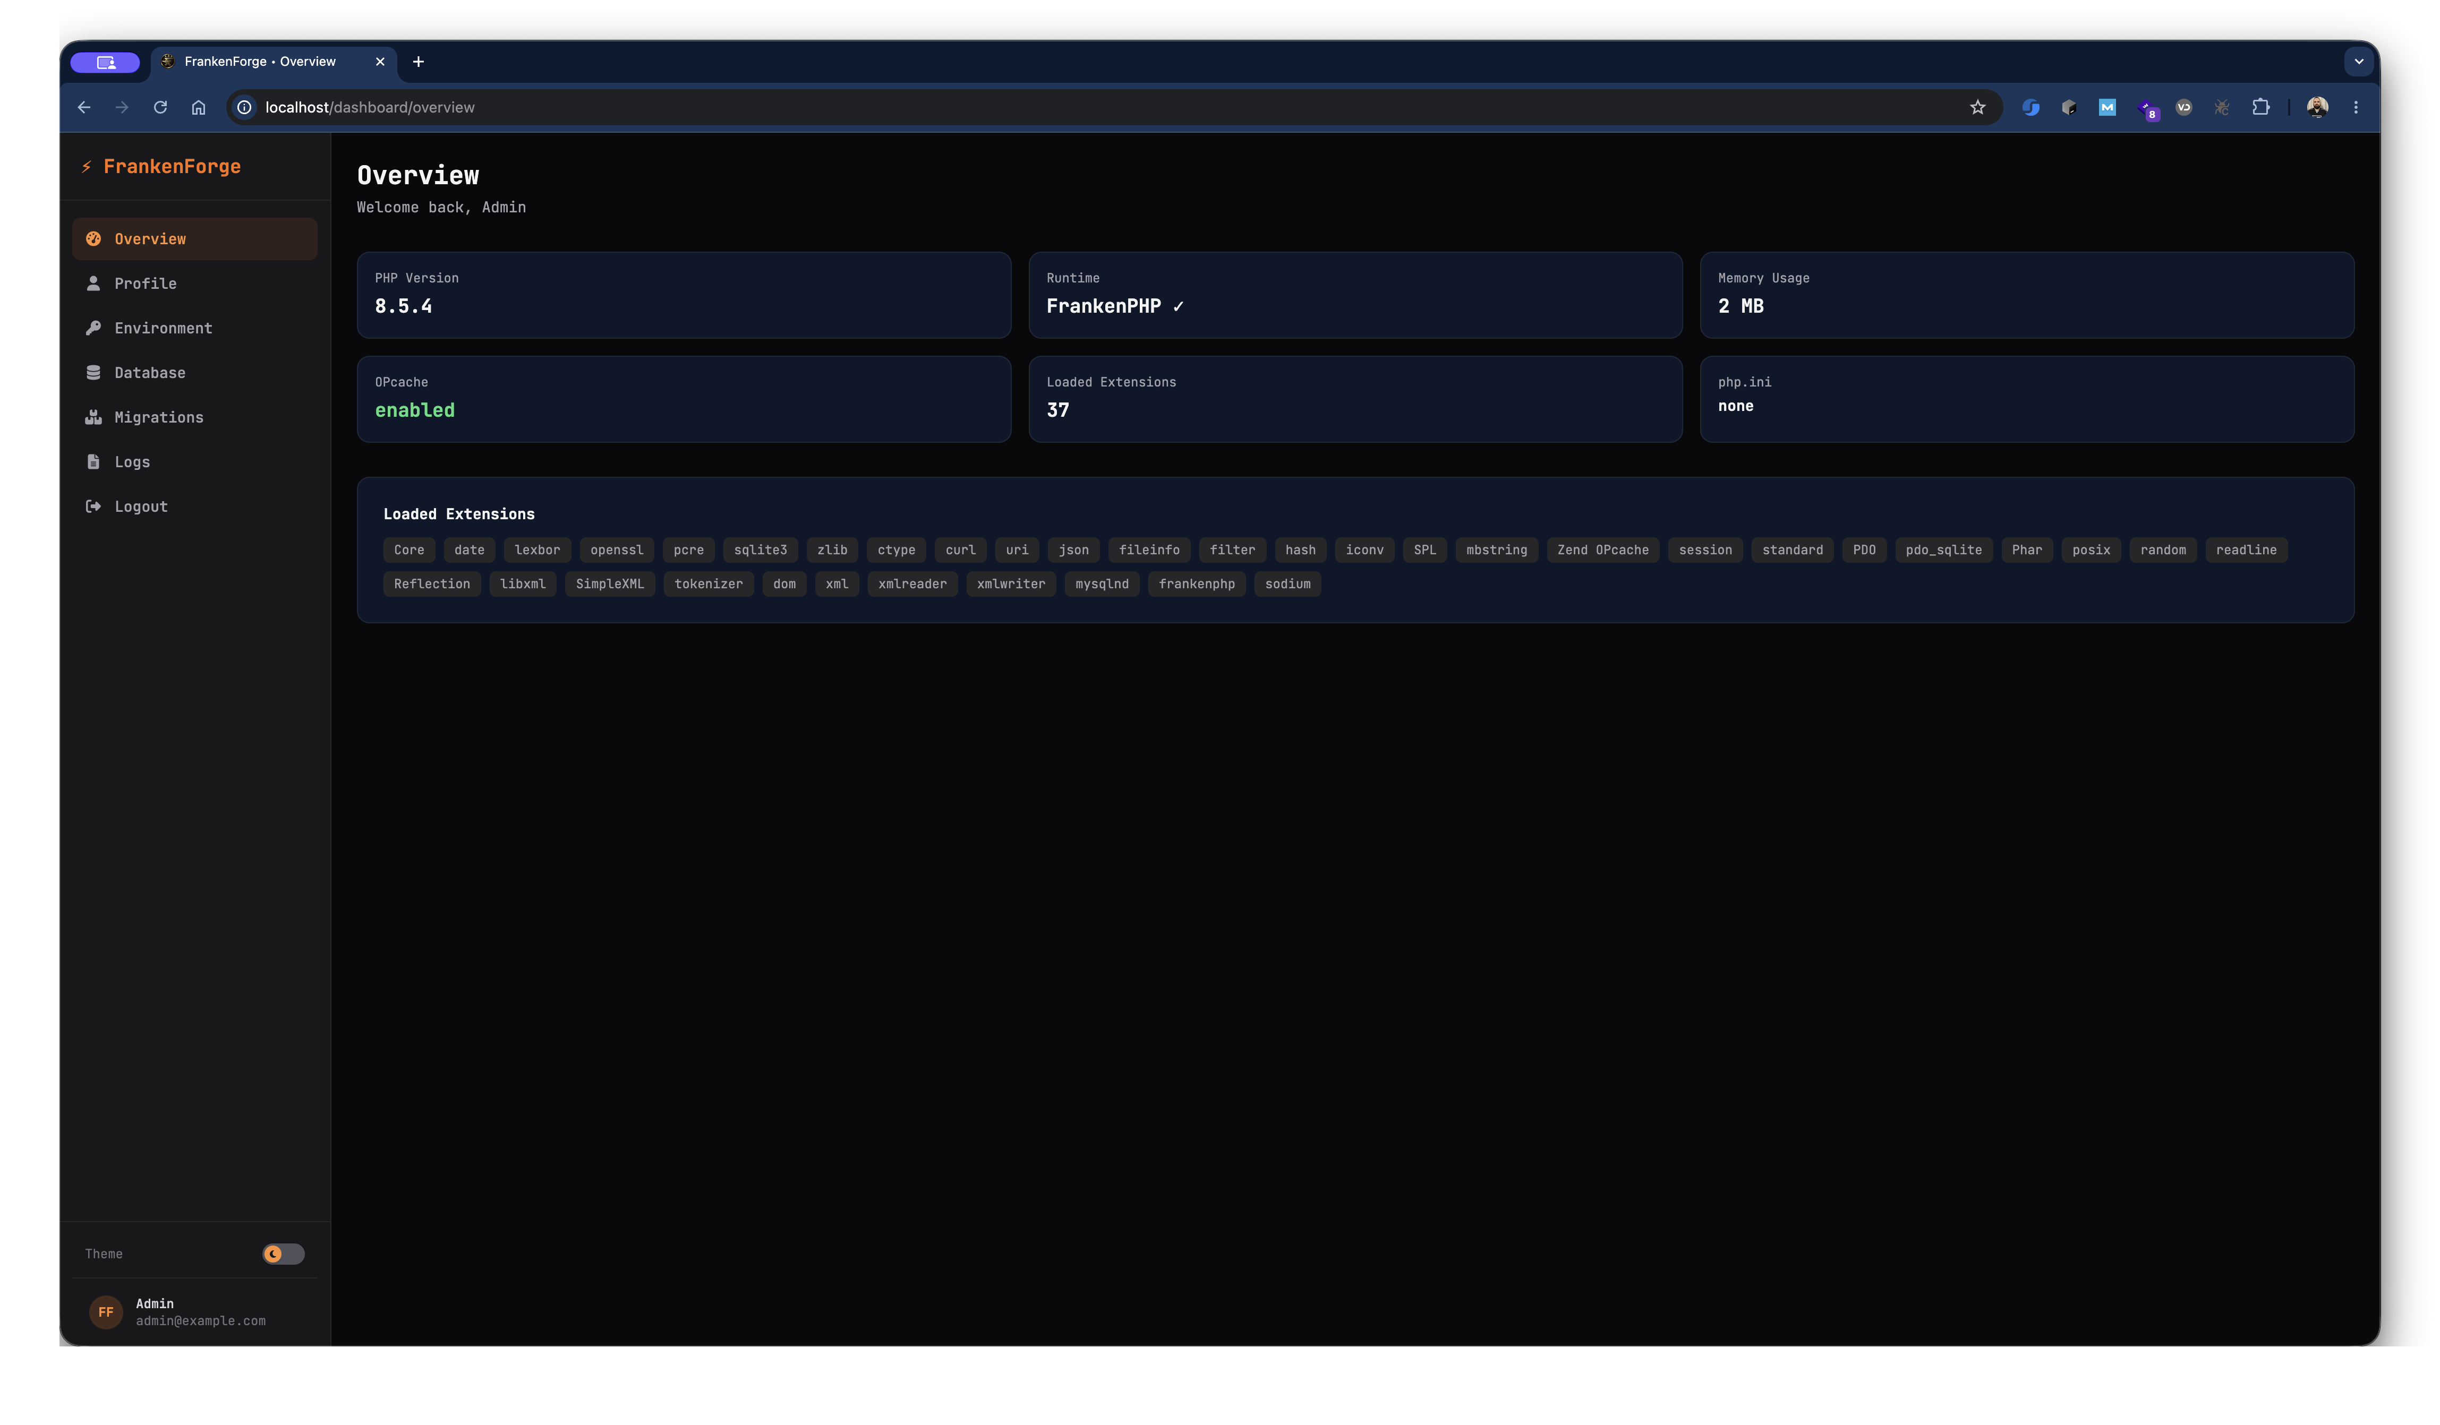
Task: Open the blue swirl browser extension
Action: [x=2032, y=107]
